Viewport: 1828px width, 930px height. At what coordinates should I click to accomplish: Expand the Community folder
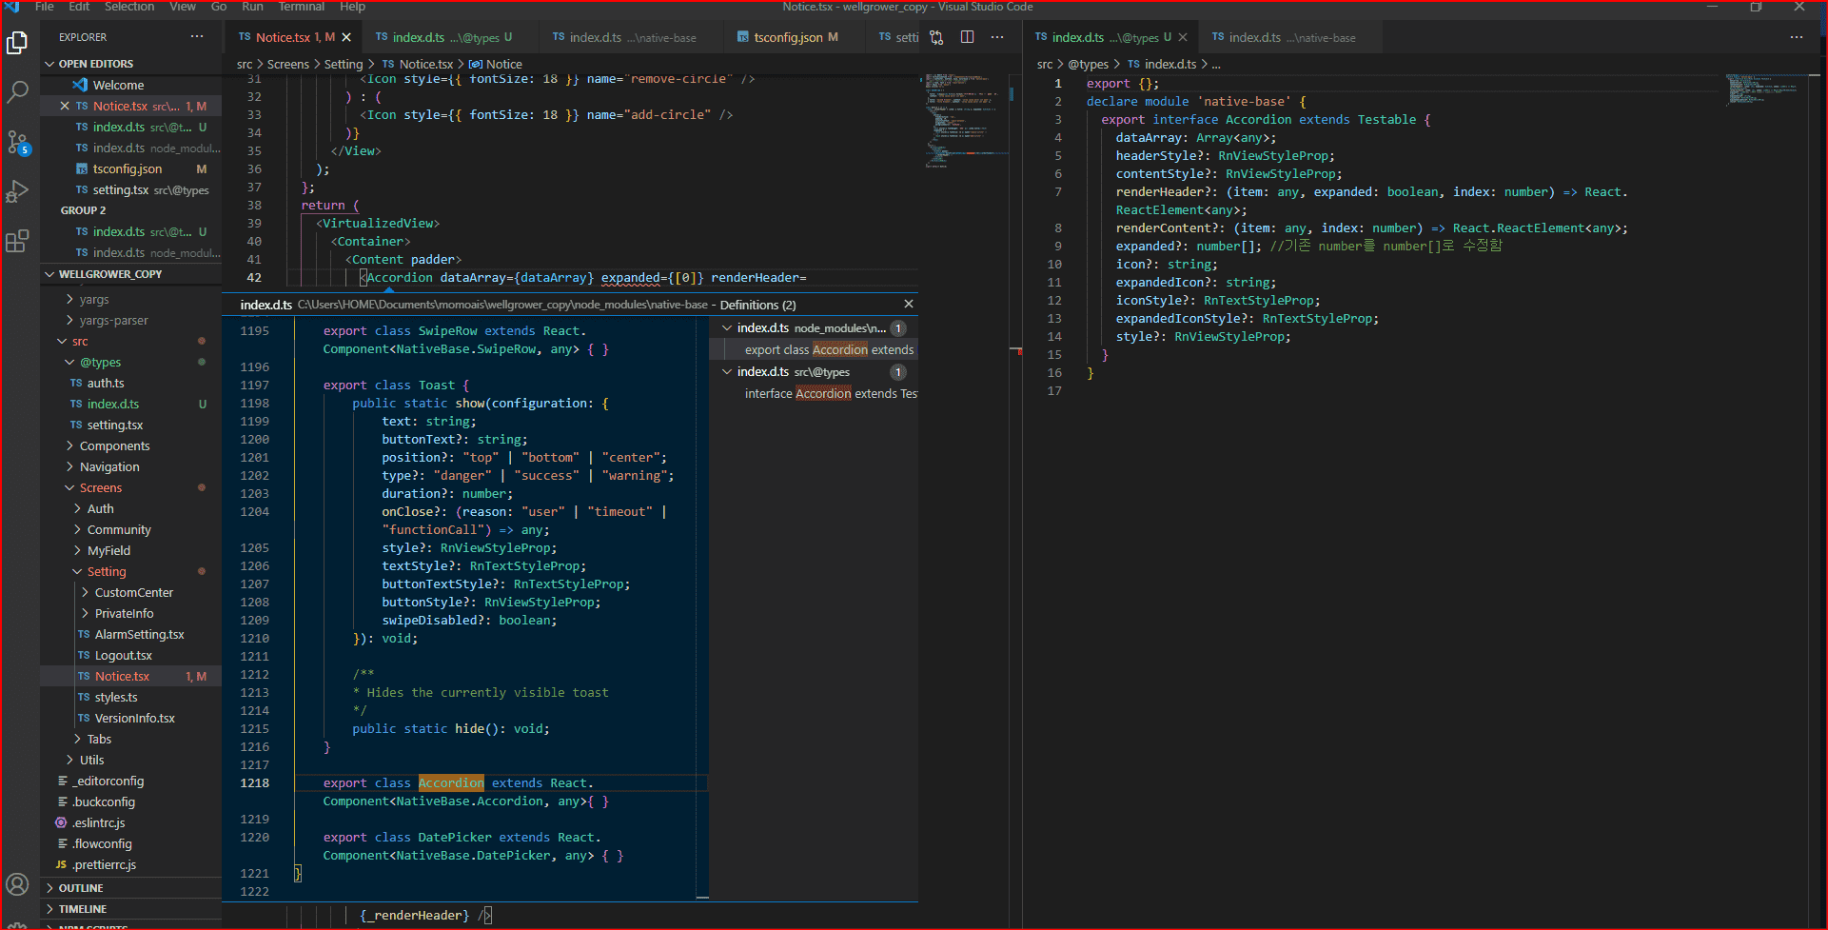[118, 529]
